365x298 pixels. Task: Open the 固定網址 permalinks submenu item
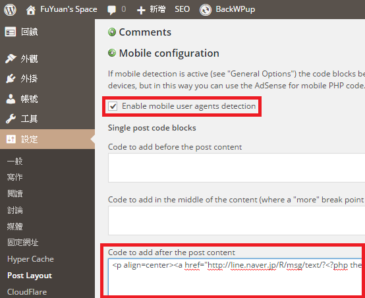pos(23,243)
